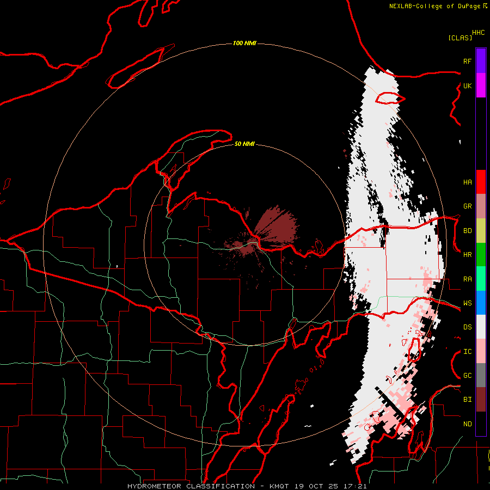
Task: Click the NEXLAB-College of DuPage credit
Action: pos(438,6)
